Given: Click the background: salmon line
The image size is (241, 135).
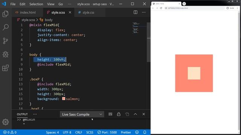Looking at the screenshot, I should click(x=58, y=99).
